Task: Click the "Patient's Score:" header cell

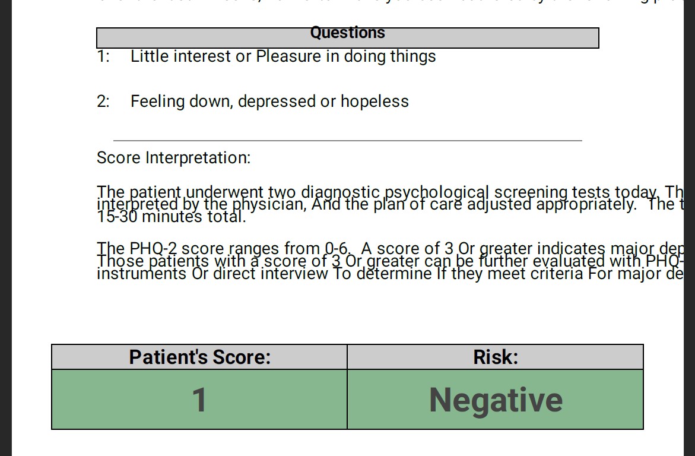Action: click(199, 357)
